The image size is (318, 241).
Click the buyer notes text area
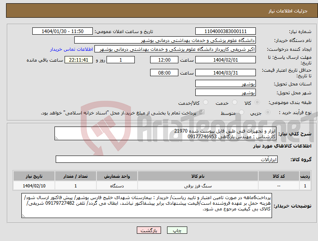[146, 206]
